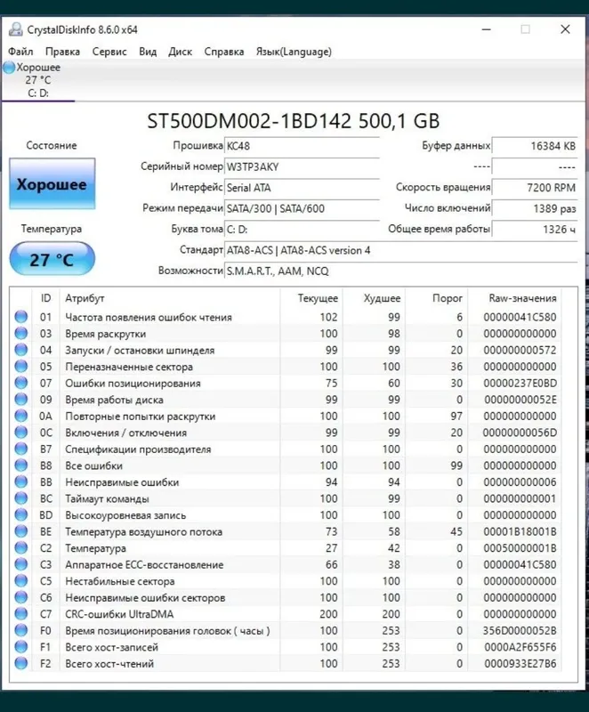Open the Справка menu

223,52
